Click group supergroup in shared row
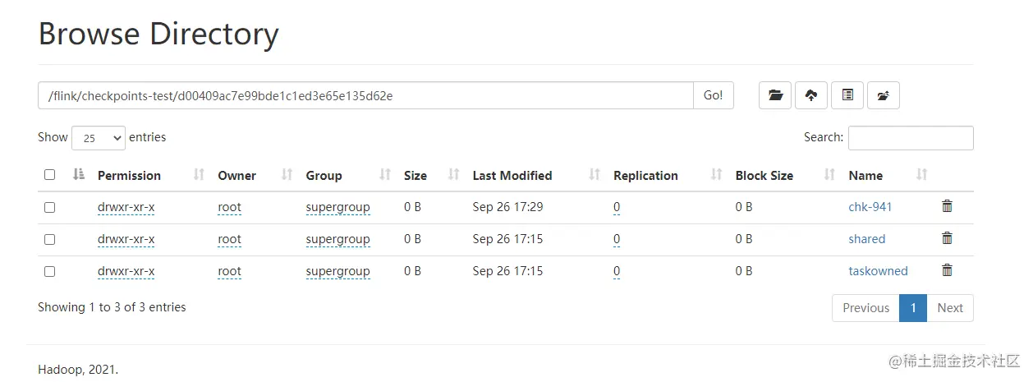This screenshot has width=1033, height=382. coord(338,239)
